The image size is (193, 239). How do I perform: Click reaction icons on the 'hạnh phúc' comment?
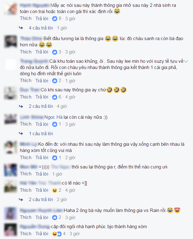pyautogui.click(x=57, y=234)
